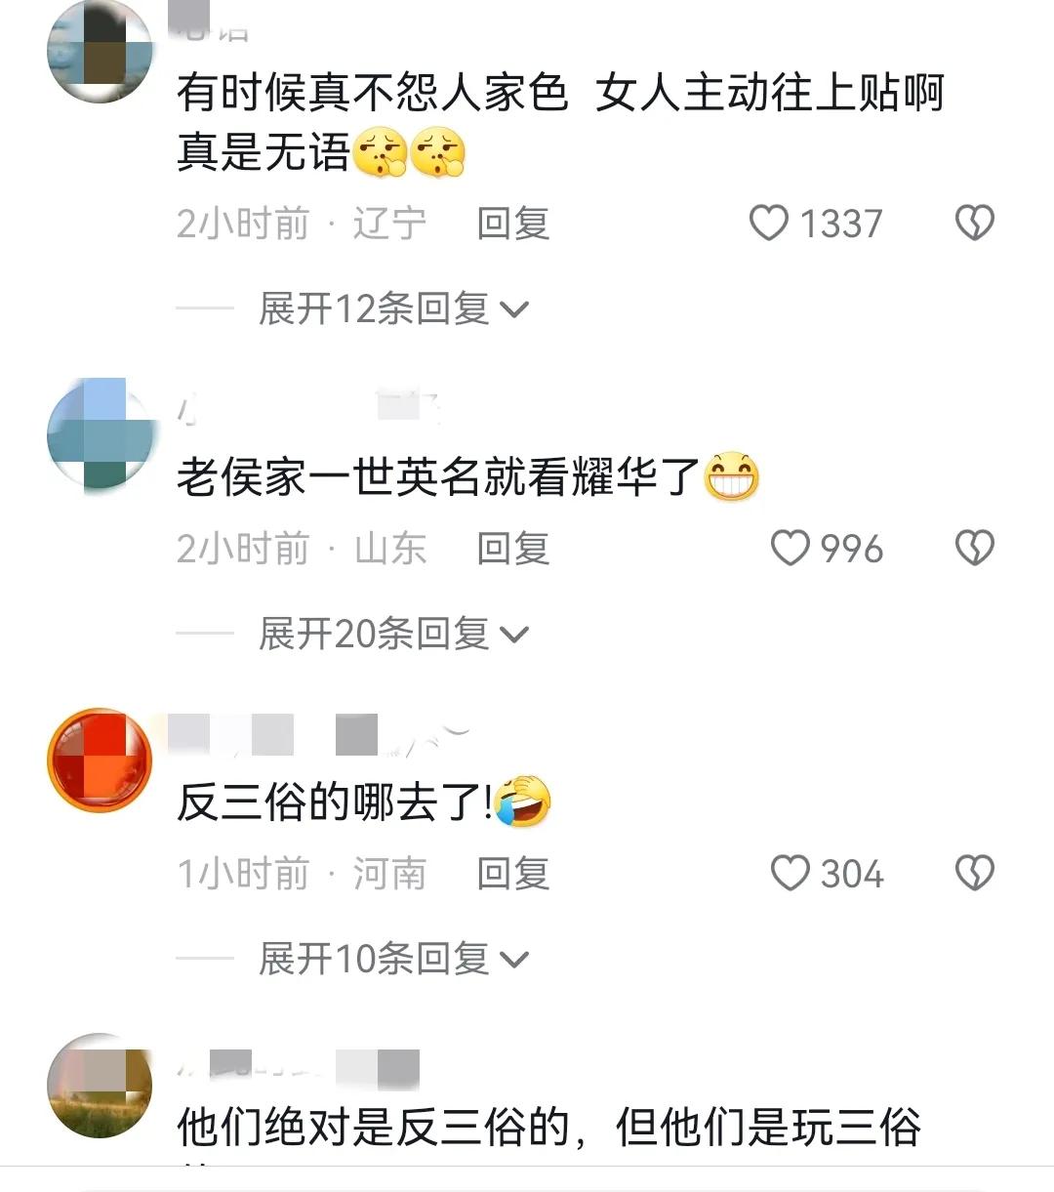This screenshot has width=1054, height=1192.
Task: Reply to the Henan comment via 回复
Action: [x=513, y=873]
